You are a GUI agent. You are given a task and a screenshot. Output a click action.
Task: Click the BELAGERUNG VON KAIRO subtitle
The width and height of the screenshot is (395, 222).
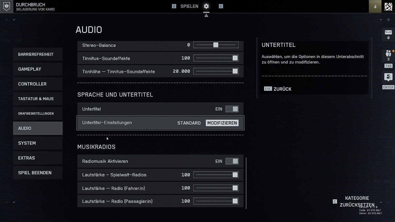pos(35,10)
